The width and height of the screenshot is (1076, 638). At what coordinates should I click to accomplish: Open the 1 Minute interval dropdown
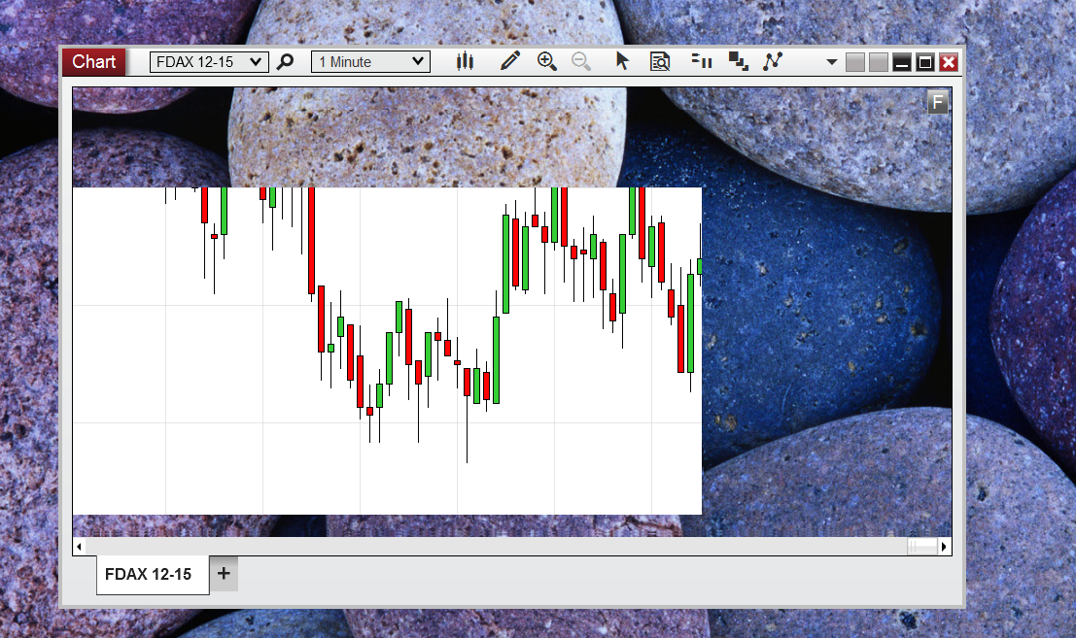click(370, 62)
